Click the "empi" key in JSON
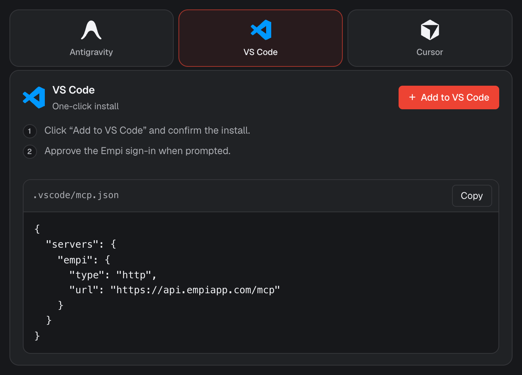The height and width of the screenshot is (375, 522). point(75,260)
